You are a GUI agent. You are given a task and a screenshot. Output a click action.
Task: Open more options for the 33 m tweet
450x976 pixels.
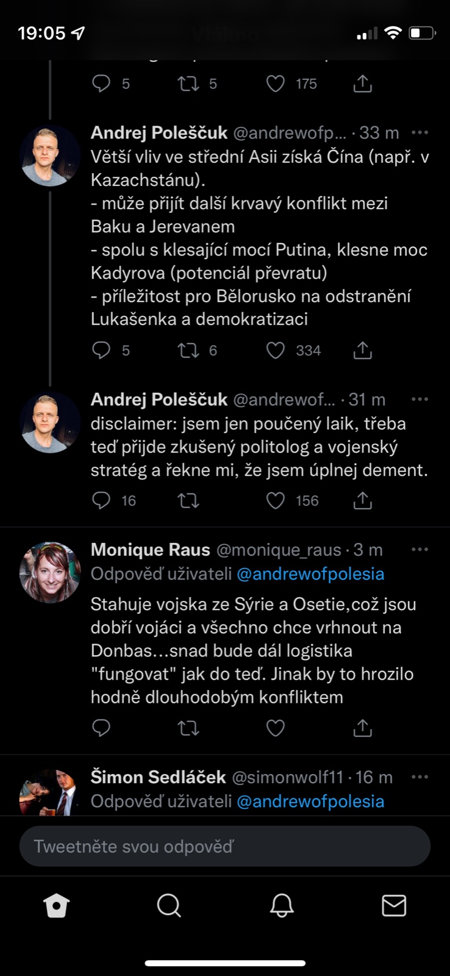point(420,132)
